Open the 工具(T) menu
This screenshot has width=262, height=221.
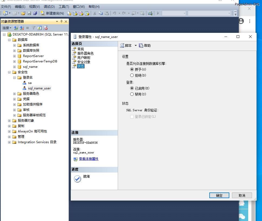(64, 7)
